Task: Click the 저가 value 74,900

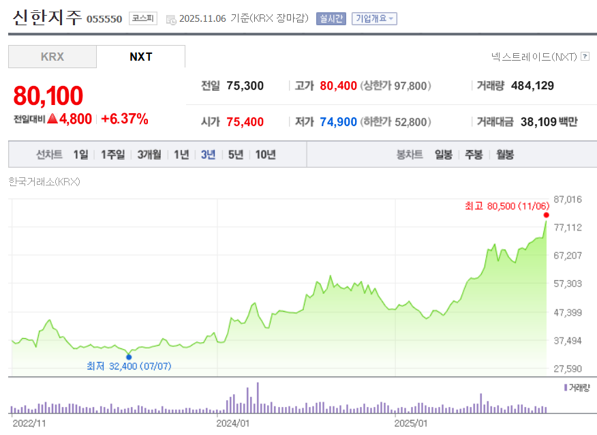Action: pyautogui.click(x=338, y=122)
